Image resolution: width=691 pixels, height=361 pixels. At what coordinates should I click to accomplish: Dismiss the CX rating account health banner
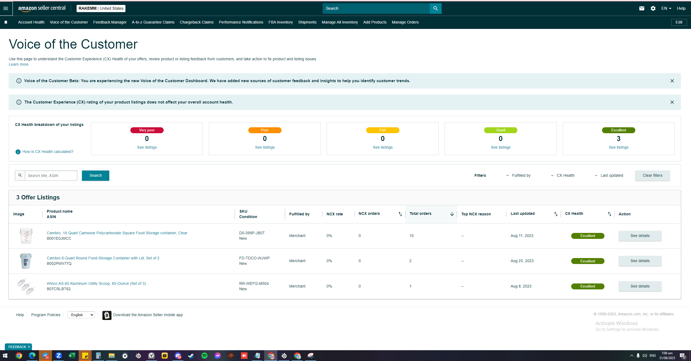(x=672, y=102)
